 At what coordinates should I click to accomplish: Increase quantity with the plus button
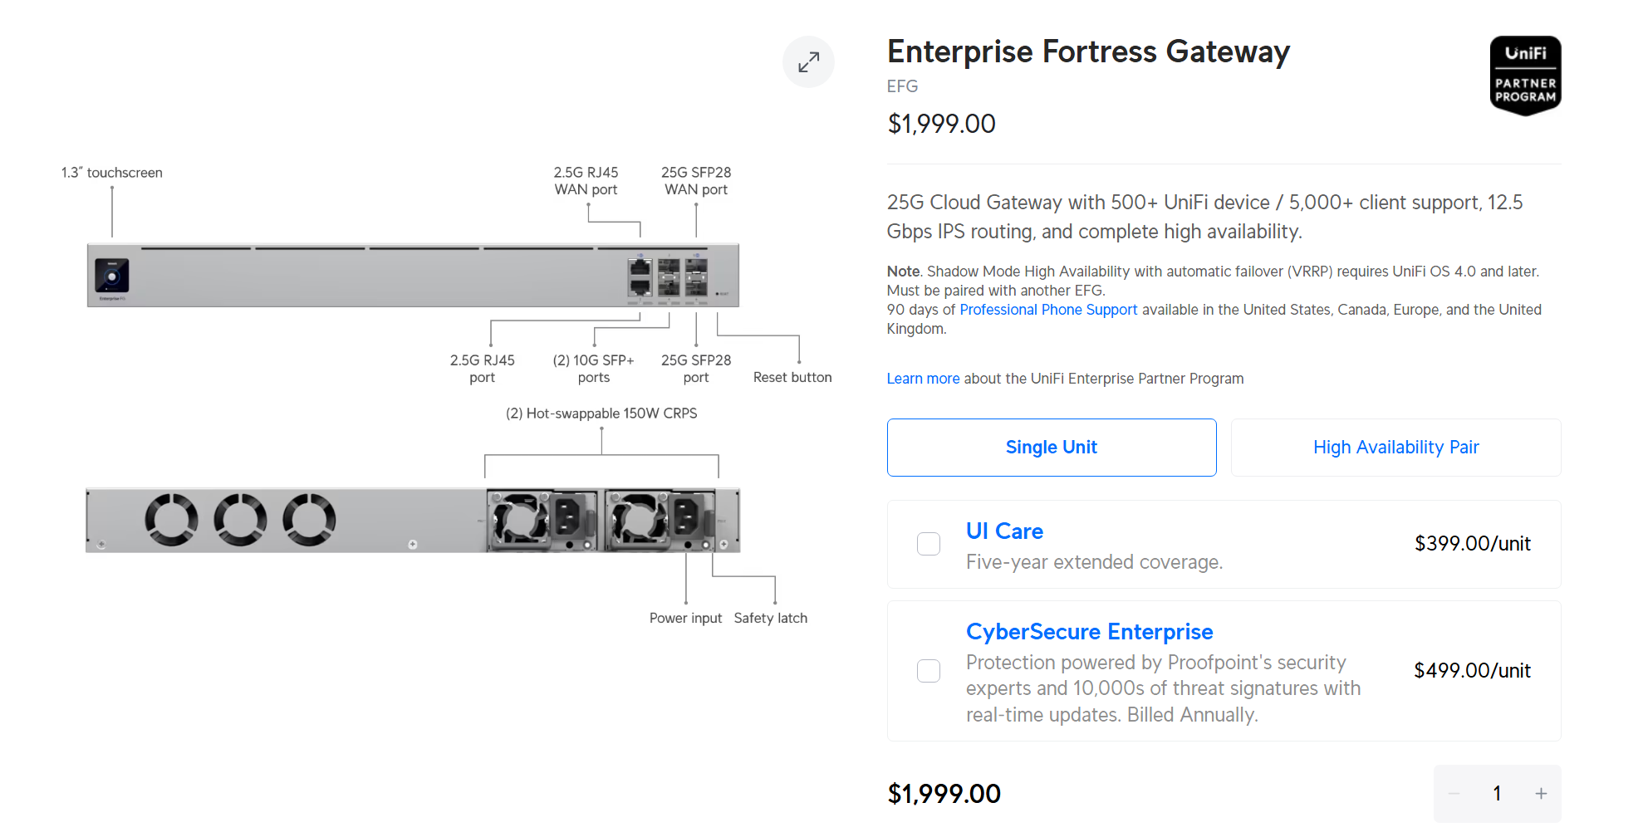1541,794
